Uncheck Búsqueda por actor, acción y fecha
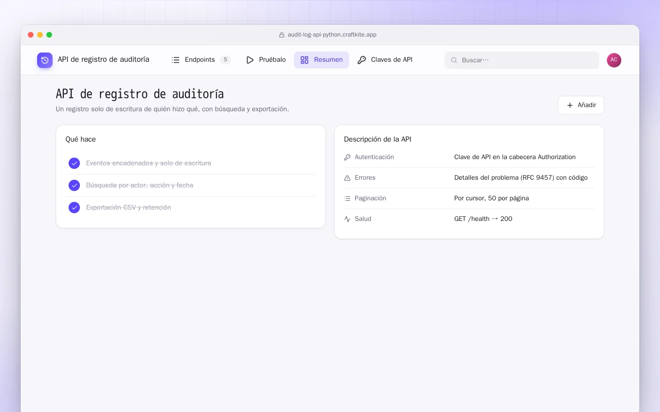660x412 pixels. coord(74,185)
